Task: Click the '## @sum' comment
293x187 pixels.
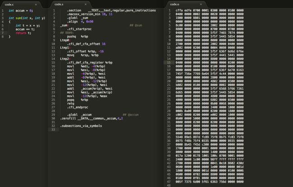Action: click(x=136, y=25)
